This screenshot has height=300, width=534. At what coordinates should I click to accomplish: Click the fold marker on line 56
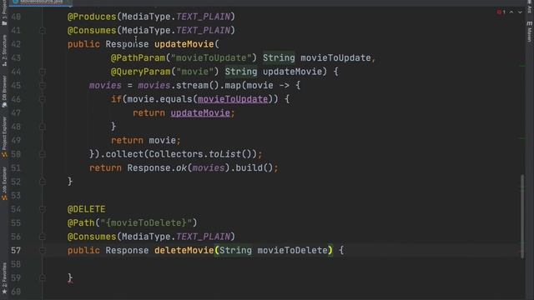click(43, 237)
